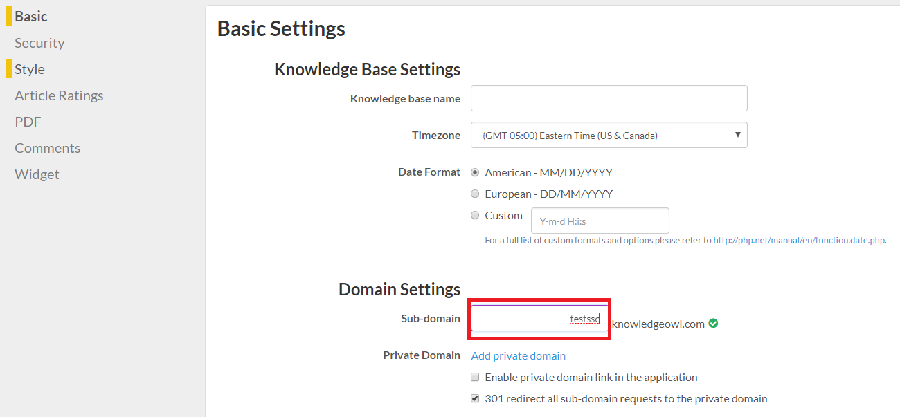
Task: Click the green sub-domain availability checkmark icon
Action: (x=713, y=323)
